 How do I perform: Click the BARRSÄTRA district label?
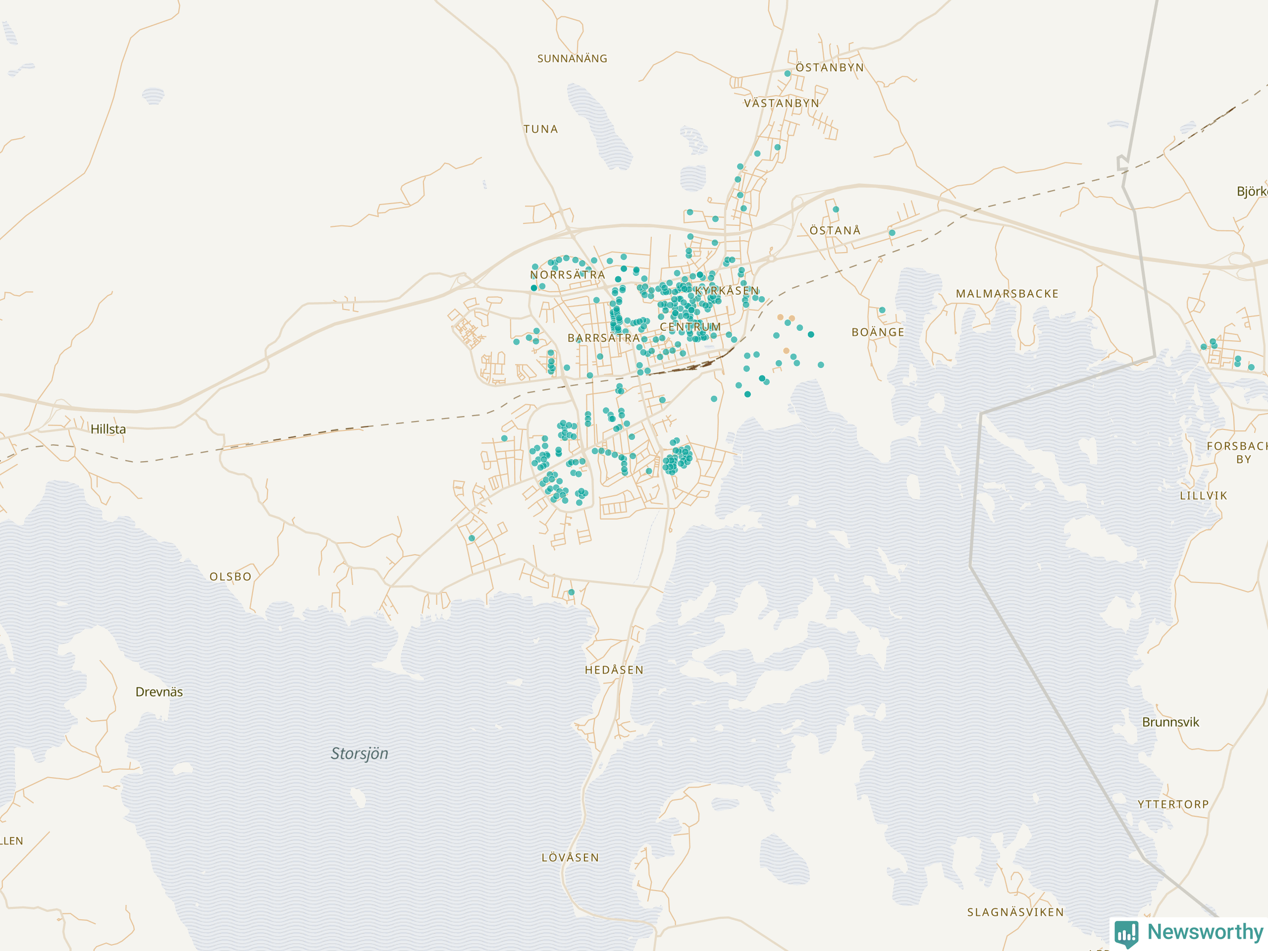[x=604, y=338]
